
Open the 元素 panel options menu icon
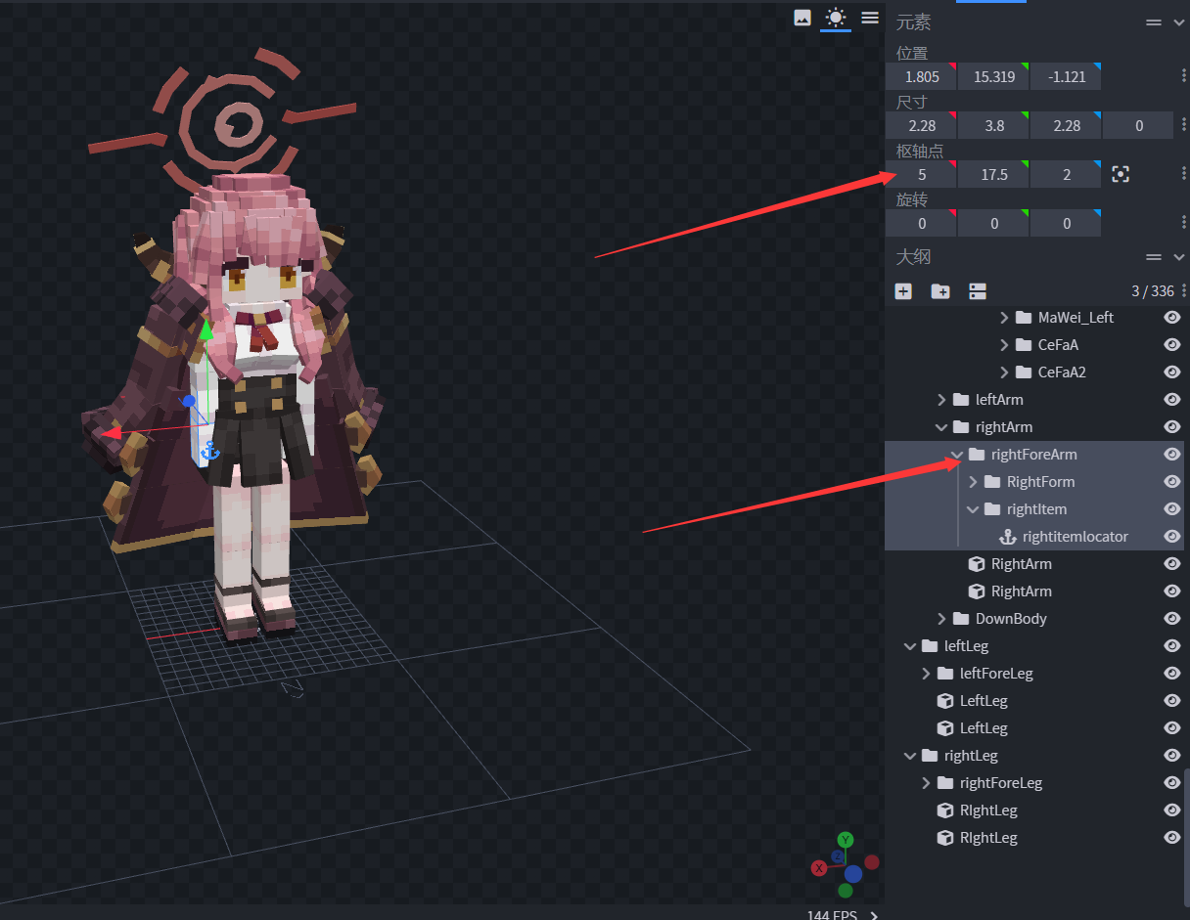coord(1154,22)
